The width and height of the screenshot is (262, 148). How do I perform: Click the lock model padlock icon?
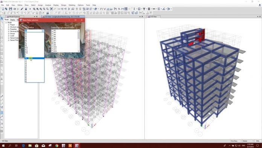(x=26, y=9)
